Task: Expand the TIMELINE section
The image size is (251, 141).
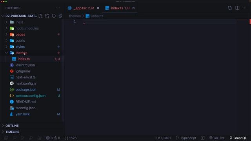Action: coord(3,132)
